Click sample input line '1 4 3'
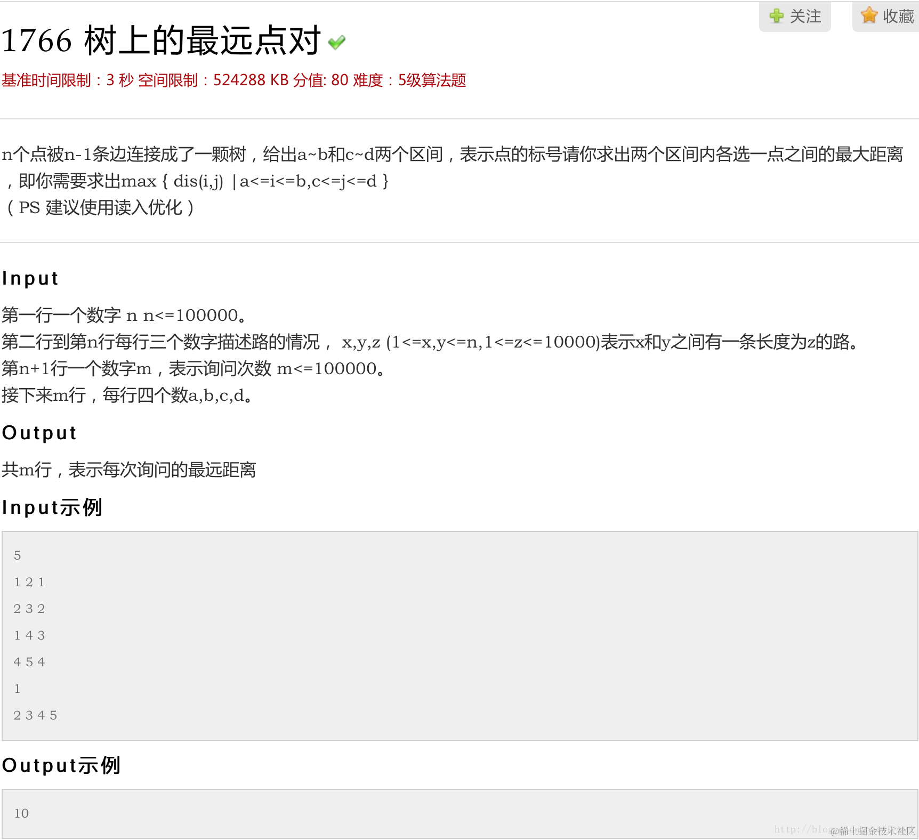The image size is (919, 840). click(x=29, y=635)
